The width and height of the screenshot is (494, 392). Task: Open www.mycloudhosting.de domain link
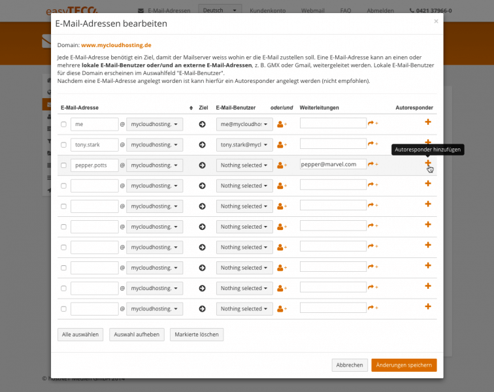(x=116, y=45)
